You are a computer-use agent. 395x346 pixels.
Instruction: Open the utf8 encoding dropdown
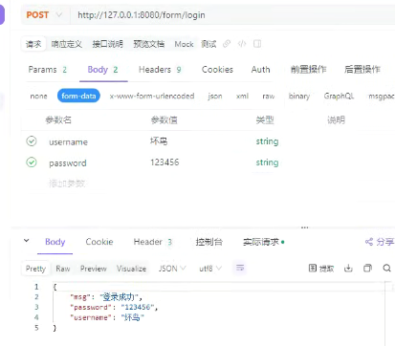point(210,269)
